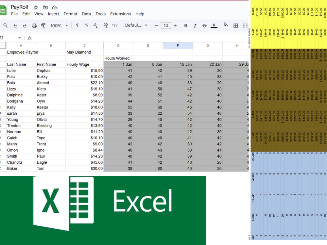327x245 pixels.
Task: Check the cloud save status icon
Action: pyautogui.click(x=55, y=8)
